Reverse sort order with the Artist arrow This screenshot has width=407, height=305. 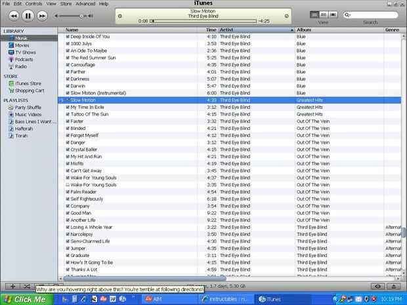(291, 30)
